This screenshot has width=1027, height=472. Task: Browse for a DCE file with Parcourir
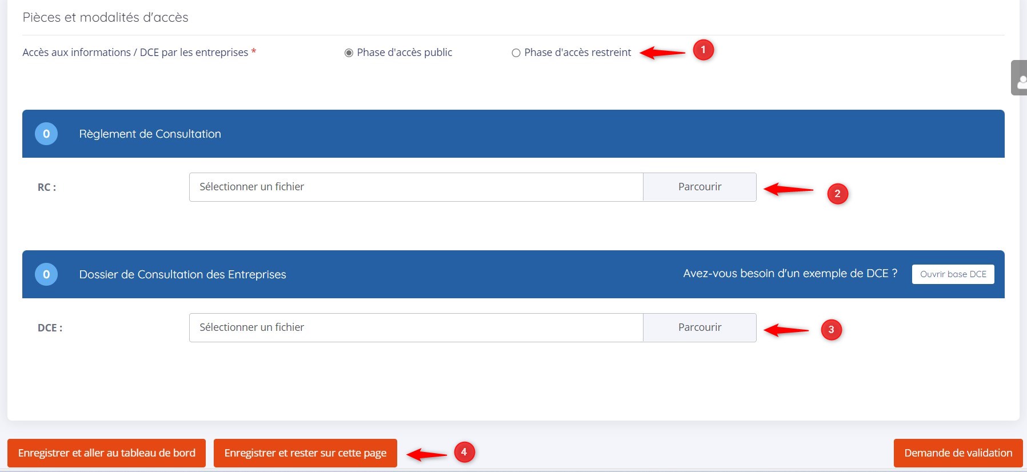700,327
